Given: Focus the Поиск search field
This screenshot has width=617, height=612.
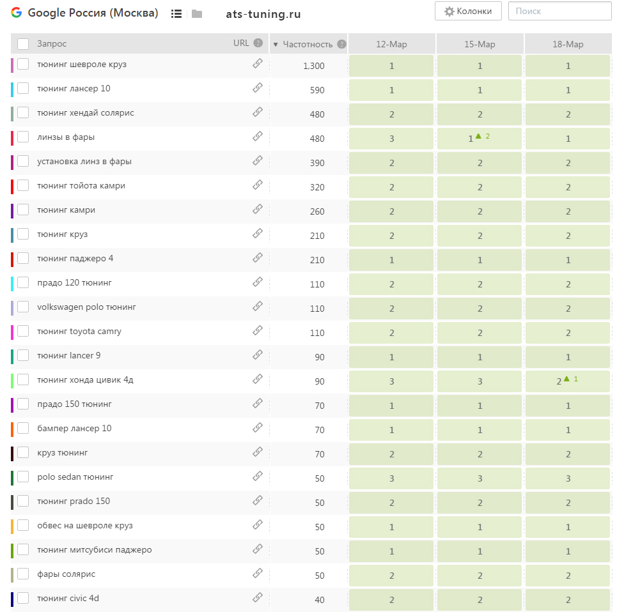Looking at the screenshot, I should point(559,11).
